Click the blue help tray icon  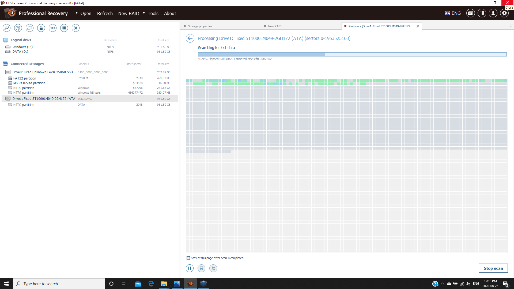[435, 284]
